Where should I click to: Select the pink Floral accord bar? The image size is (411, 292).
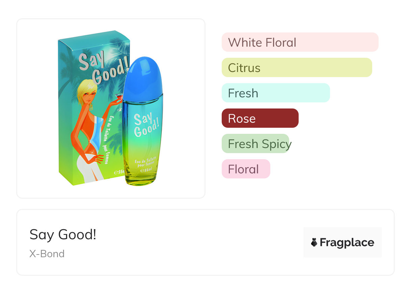pyautogui.click(x=246, y=169)
